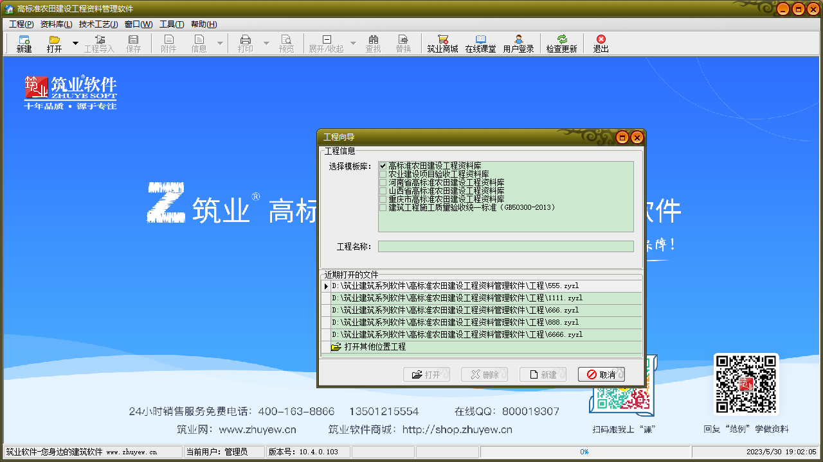Create a new project with 新建 toolbar icon
Viewport: 823px width, 462px height.
(x=23, y=43)
